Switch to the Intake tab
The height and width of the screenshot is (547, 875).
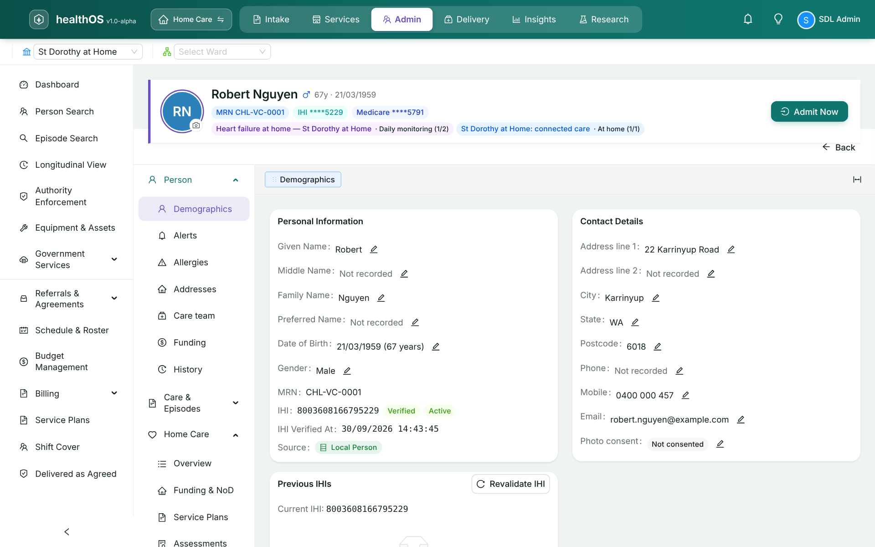click(271, 19)
